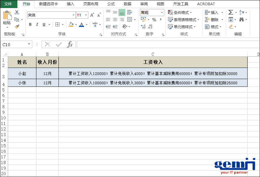
Task: Click the Cut scissors icon
Action: click(x=17, y=12)
